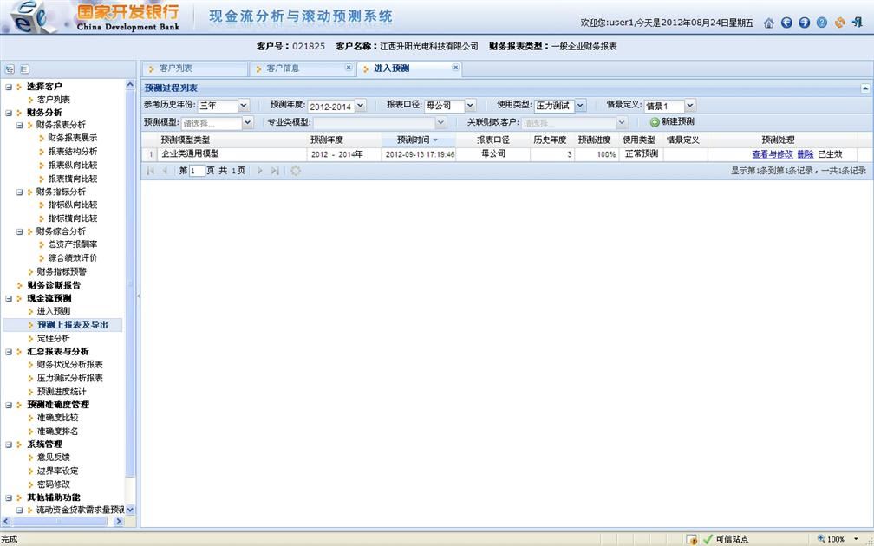Click the page number input field
874x546 pixels.
point(197,171)
